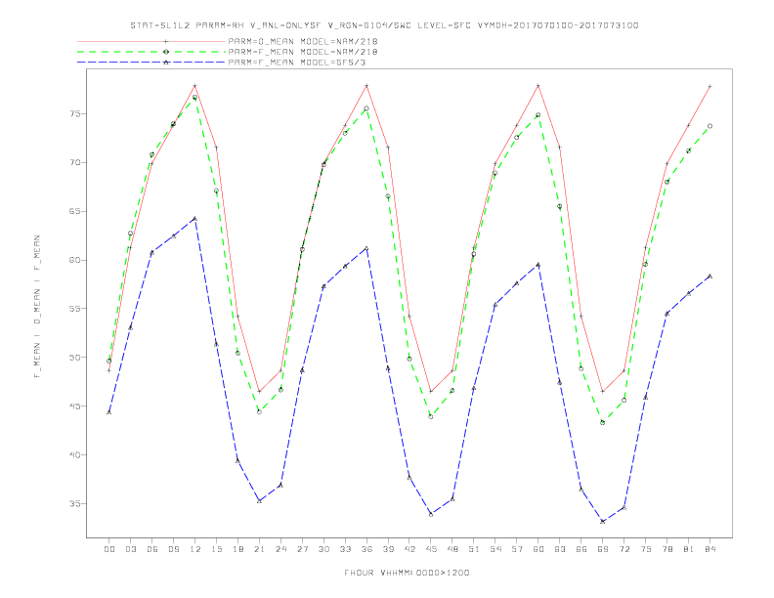Click x-axis forecast hour label 12
The height and width of the screenshot is (598, 774).
click(195, 549)
